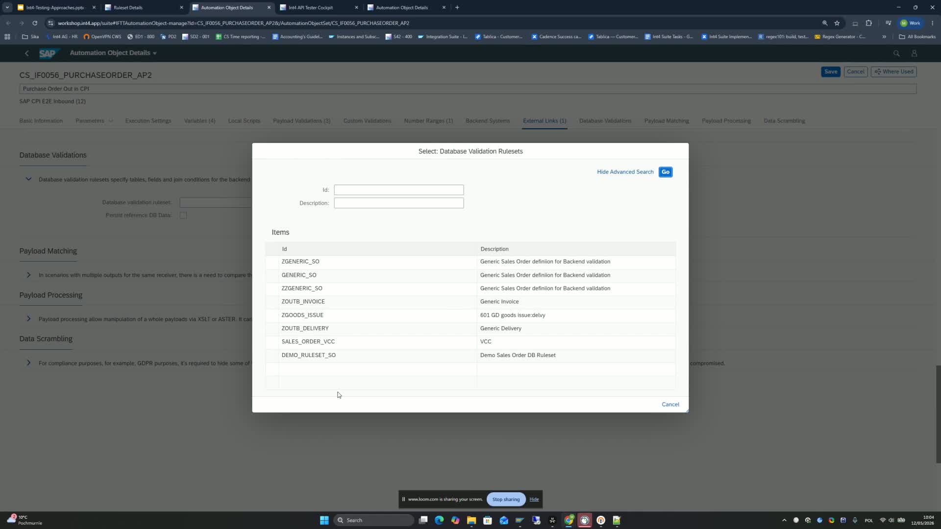Open the Windows Start menu
This screenshot has width=941, height=529.
[x=324, y=520]
